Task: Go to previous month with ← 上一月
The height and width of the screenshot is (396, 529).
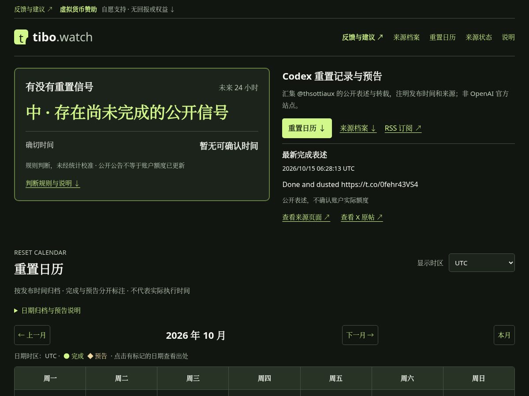Action: (32, 335)
